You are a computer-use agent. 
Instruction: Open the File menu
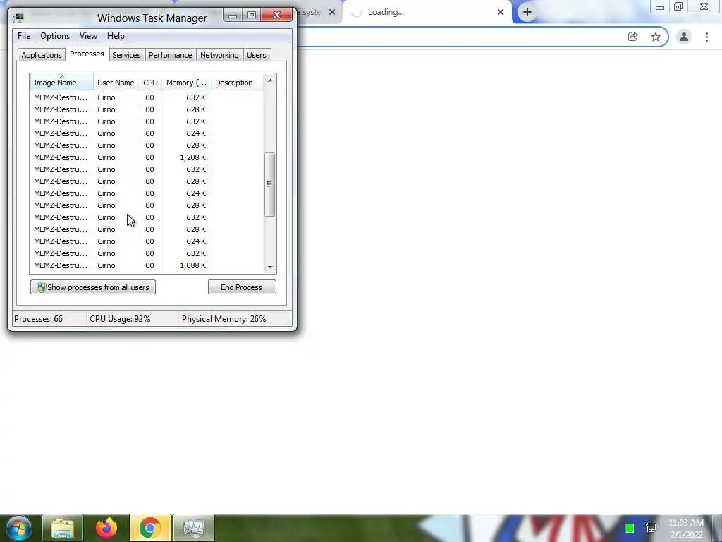(24, 36)
